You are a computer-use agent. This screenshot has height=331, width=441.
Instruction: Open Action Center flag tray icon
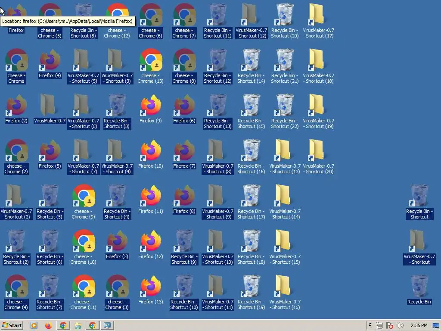click(389, 326)
